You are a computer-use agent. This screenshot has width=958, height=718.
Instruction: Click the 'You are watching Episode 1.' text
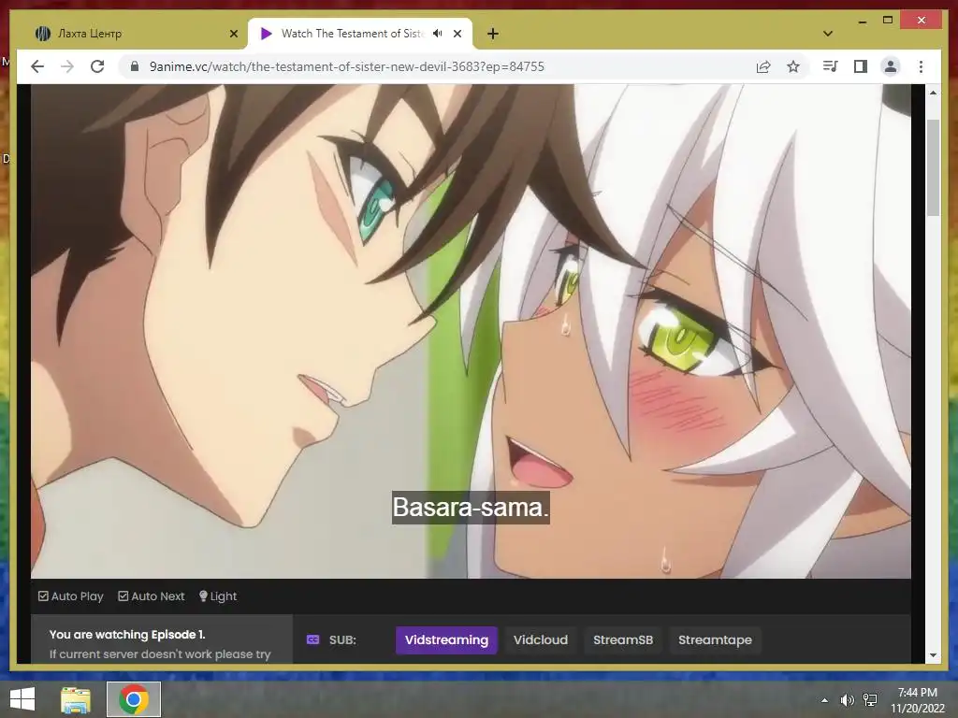127,635
